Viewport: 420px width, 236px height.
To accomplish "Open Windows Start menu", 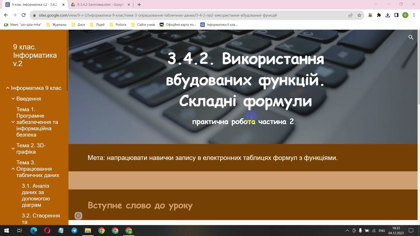I will point(6,230).
